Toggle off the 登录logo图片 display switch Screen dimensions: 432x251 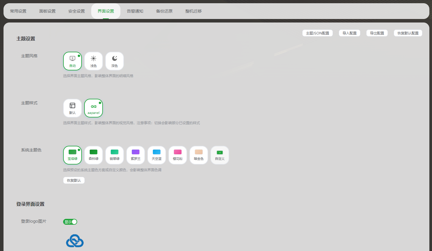pos(70,221)
